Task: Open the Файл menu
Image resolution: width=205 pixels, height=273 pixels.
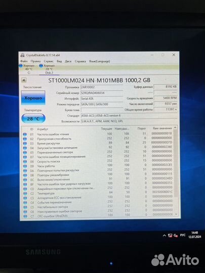Action: (24, 61)
